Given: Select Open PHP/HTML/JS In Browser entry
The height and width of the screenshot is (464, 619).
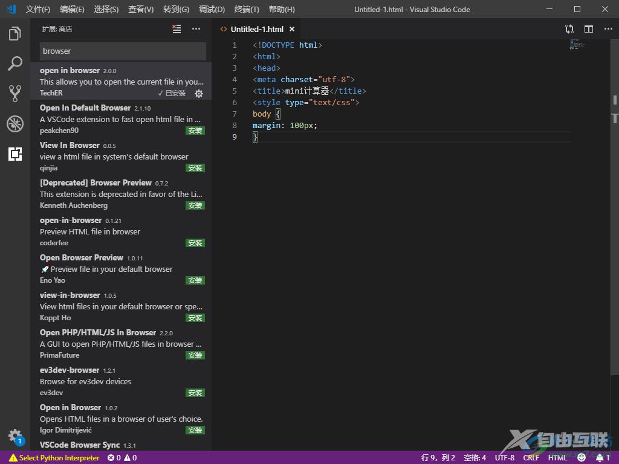Looking at the screenshot, I should (x=121, y=343).
